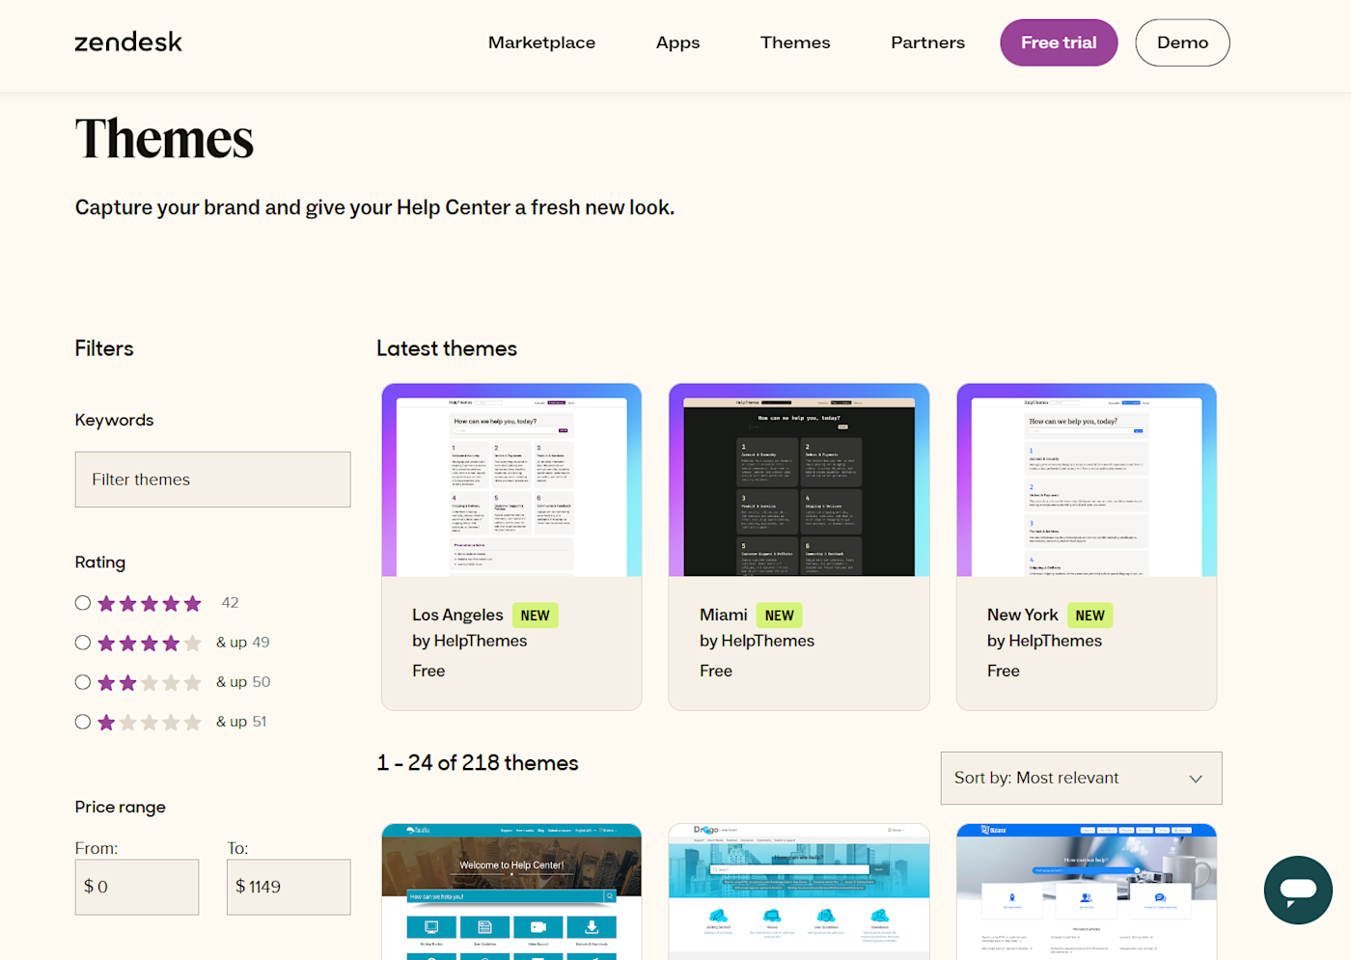Image resolution: width=1351 pixels, height=960 pixels.
Task: Open the light-blue city skyline theme thumbnail
Action: tap(799, 891)
